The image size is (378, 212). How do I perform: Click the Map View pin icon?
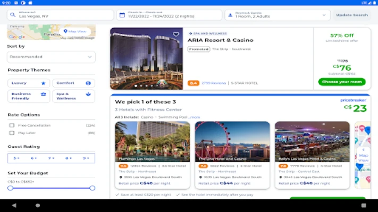pos(66,31)
